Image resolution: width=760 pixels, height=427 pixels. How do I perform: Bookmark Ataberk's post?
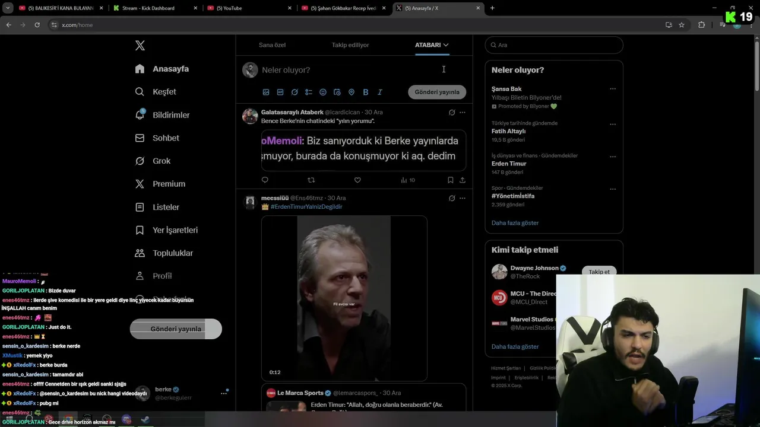(x=450, y=180)
